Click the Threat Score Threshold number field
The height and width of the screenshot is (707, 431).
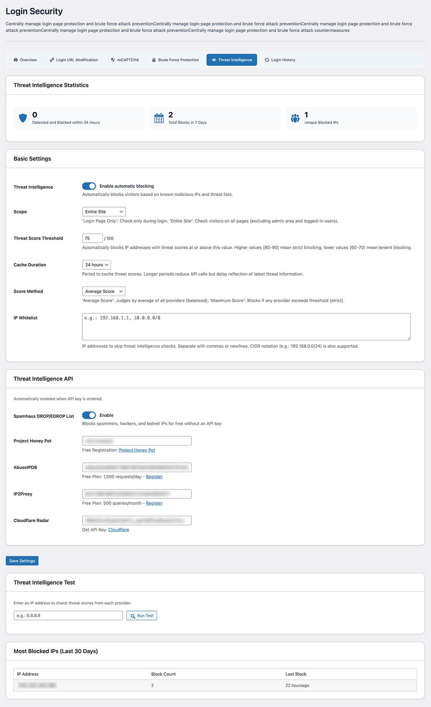click(x=92, y=238)
